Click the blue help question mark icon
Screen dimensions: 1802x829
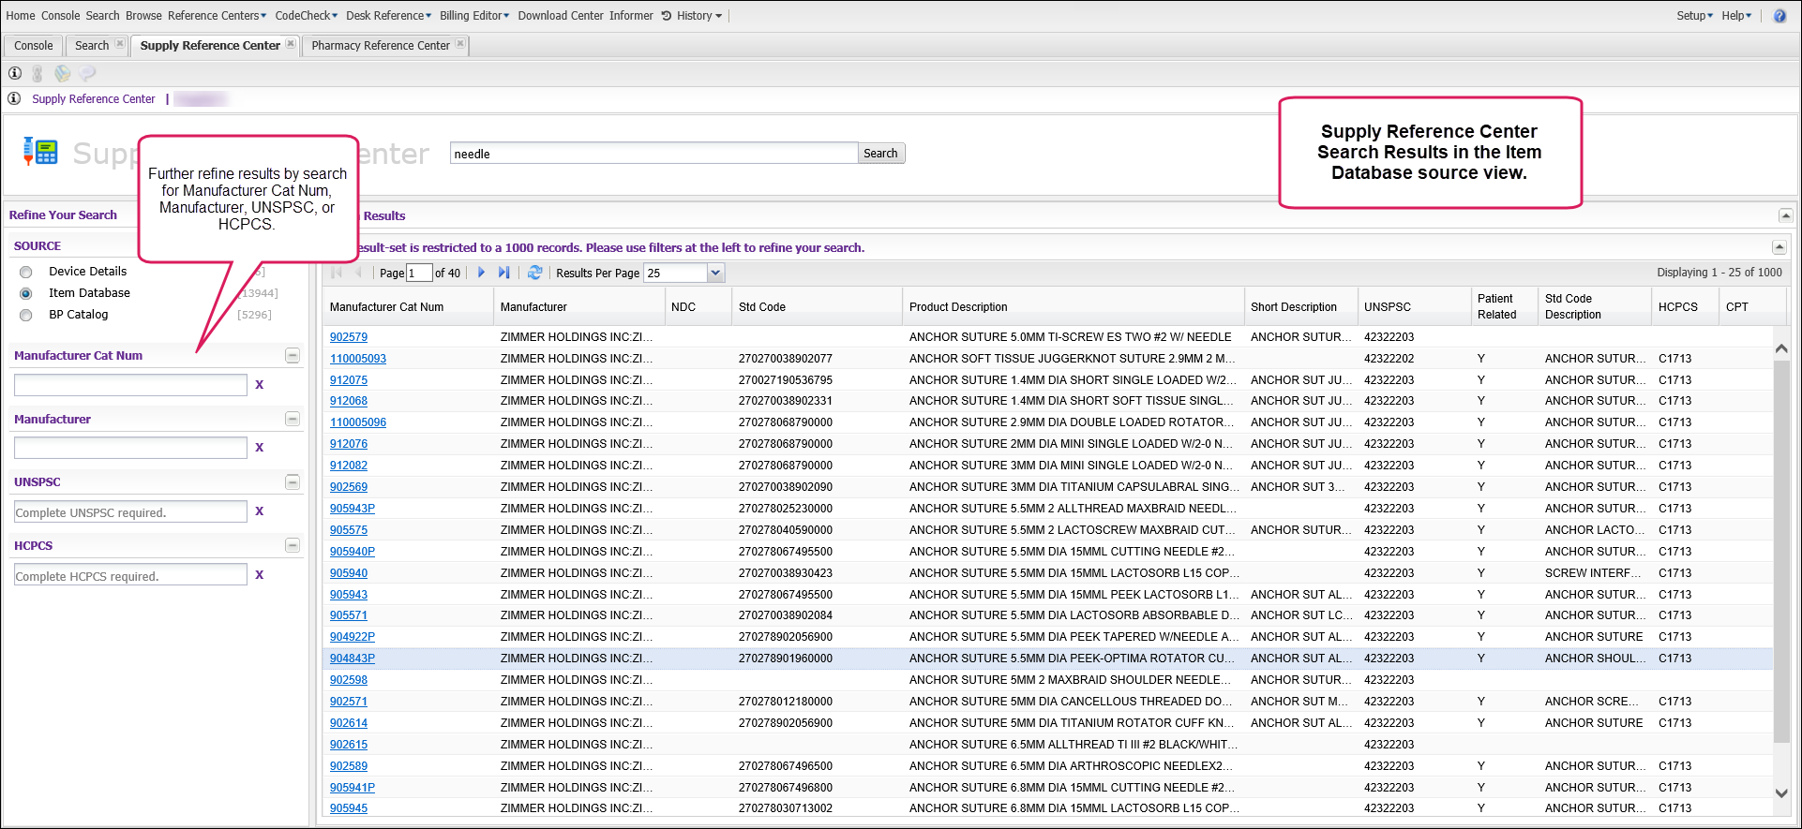(1779, 16)
